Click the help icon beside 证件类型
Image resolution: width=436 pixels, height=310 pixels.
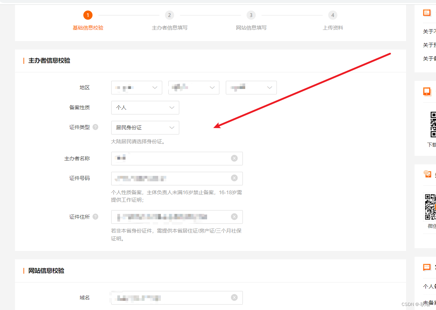point(95,127)
